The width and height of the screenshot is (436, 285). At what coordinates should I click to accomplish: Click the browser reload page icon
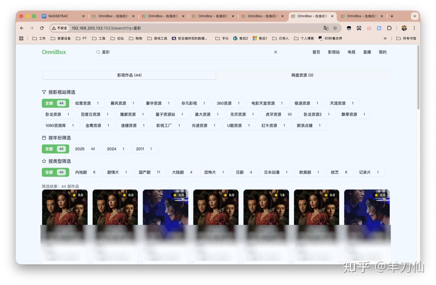coord(42,28)
